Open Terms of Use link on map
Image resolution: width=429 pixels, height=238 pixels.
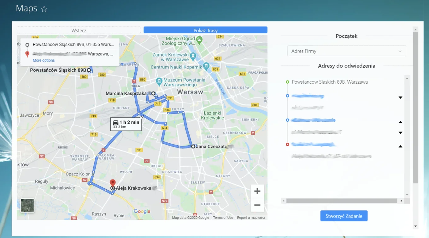click(x=223, y=218)
